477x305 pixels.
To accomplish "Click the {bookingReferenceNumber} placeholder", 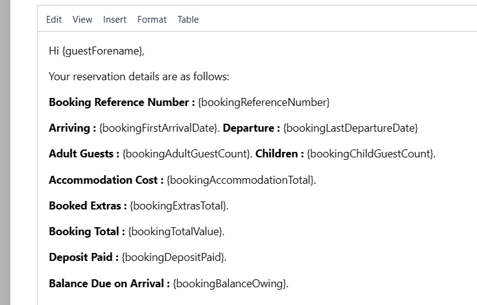I will tap(263, 102).
